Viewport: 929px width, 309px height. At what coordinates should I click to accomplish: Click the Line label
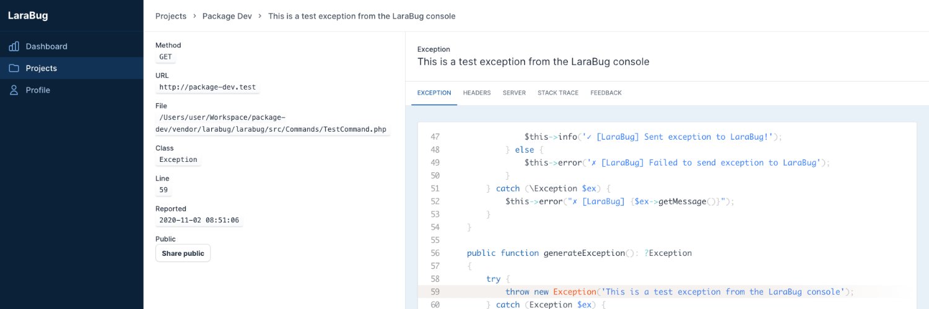pos(162,179)
